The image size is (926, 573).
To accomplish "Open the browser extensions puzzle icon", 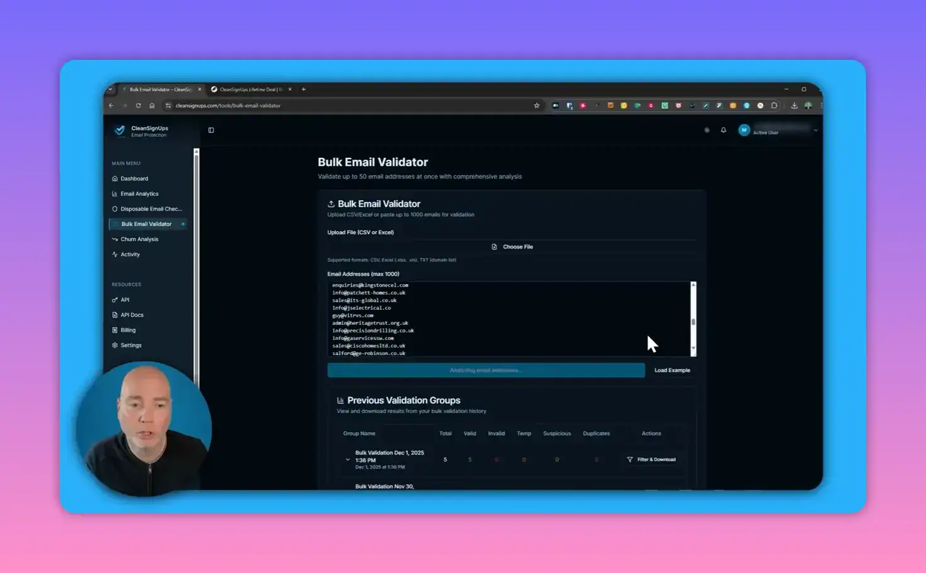I will (774, 106).
